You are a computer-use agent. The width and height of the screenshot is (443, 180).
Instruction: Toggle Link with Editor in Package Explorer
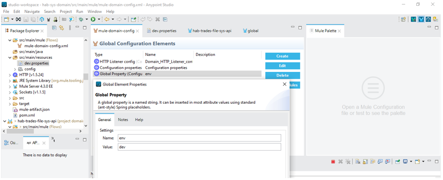(x=61, y=28)
